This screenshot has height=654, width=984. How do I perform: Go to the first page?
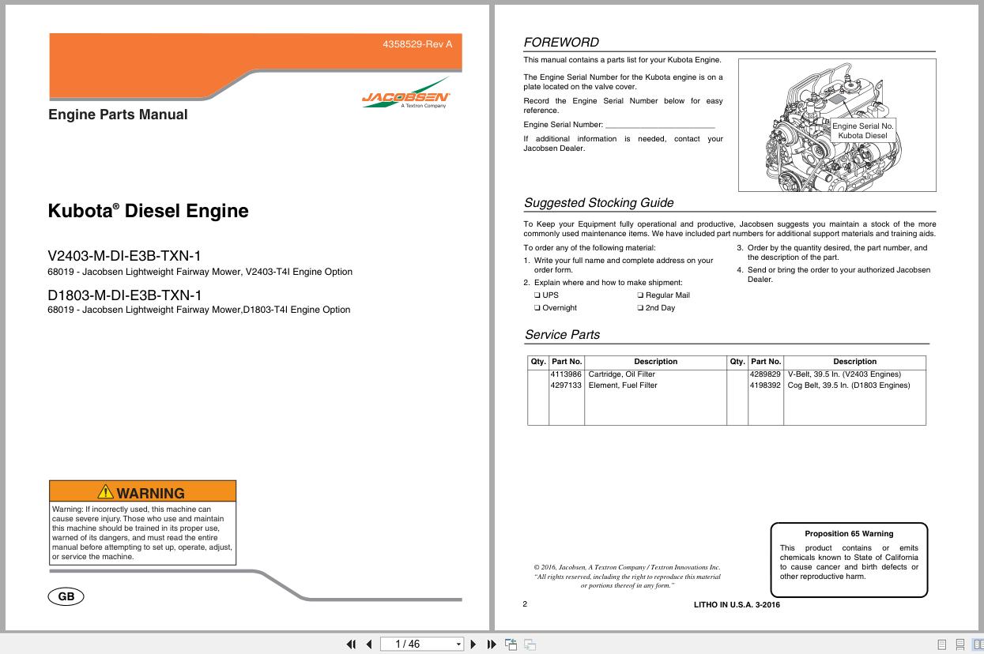click(352, 644)
